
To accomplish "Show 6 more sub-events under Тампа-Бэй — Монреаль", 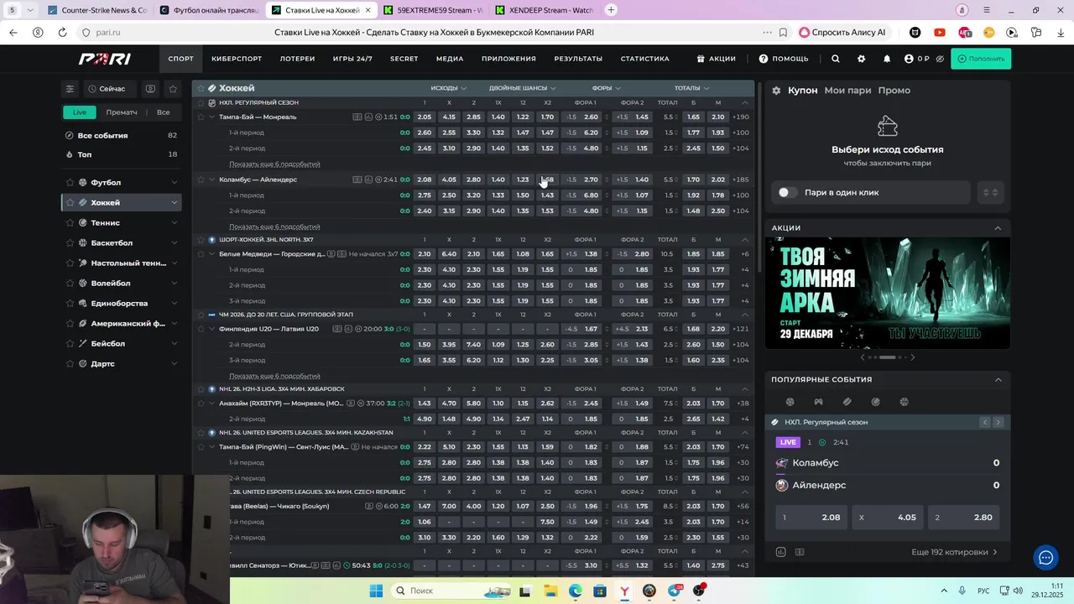I will [x=274, y=164].
